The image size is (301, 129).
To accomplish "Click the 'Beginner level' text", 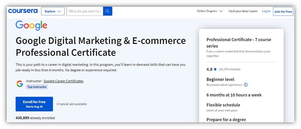I will [220, 79].
